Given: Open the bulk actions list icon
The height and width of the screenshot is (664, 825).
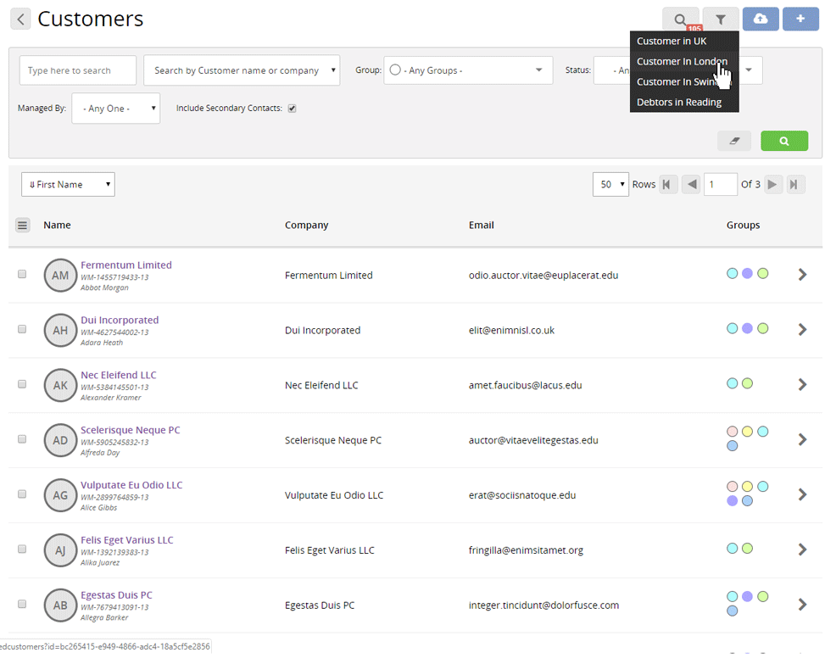Looking at the screenshot, I should click(x=22, y=226).
